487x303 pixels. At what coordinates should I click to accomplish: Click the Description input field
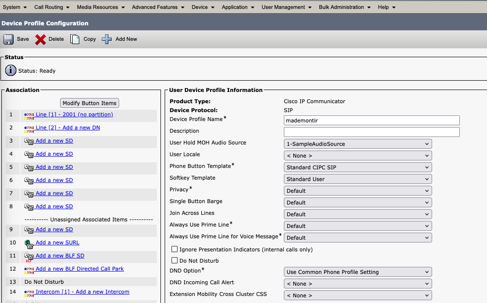click(372, 132)
